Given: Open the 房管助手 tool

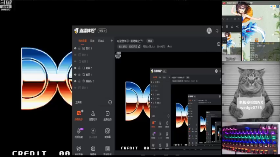Looking at the screenshot, I should 93,116.
